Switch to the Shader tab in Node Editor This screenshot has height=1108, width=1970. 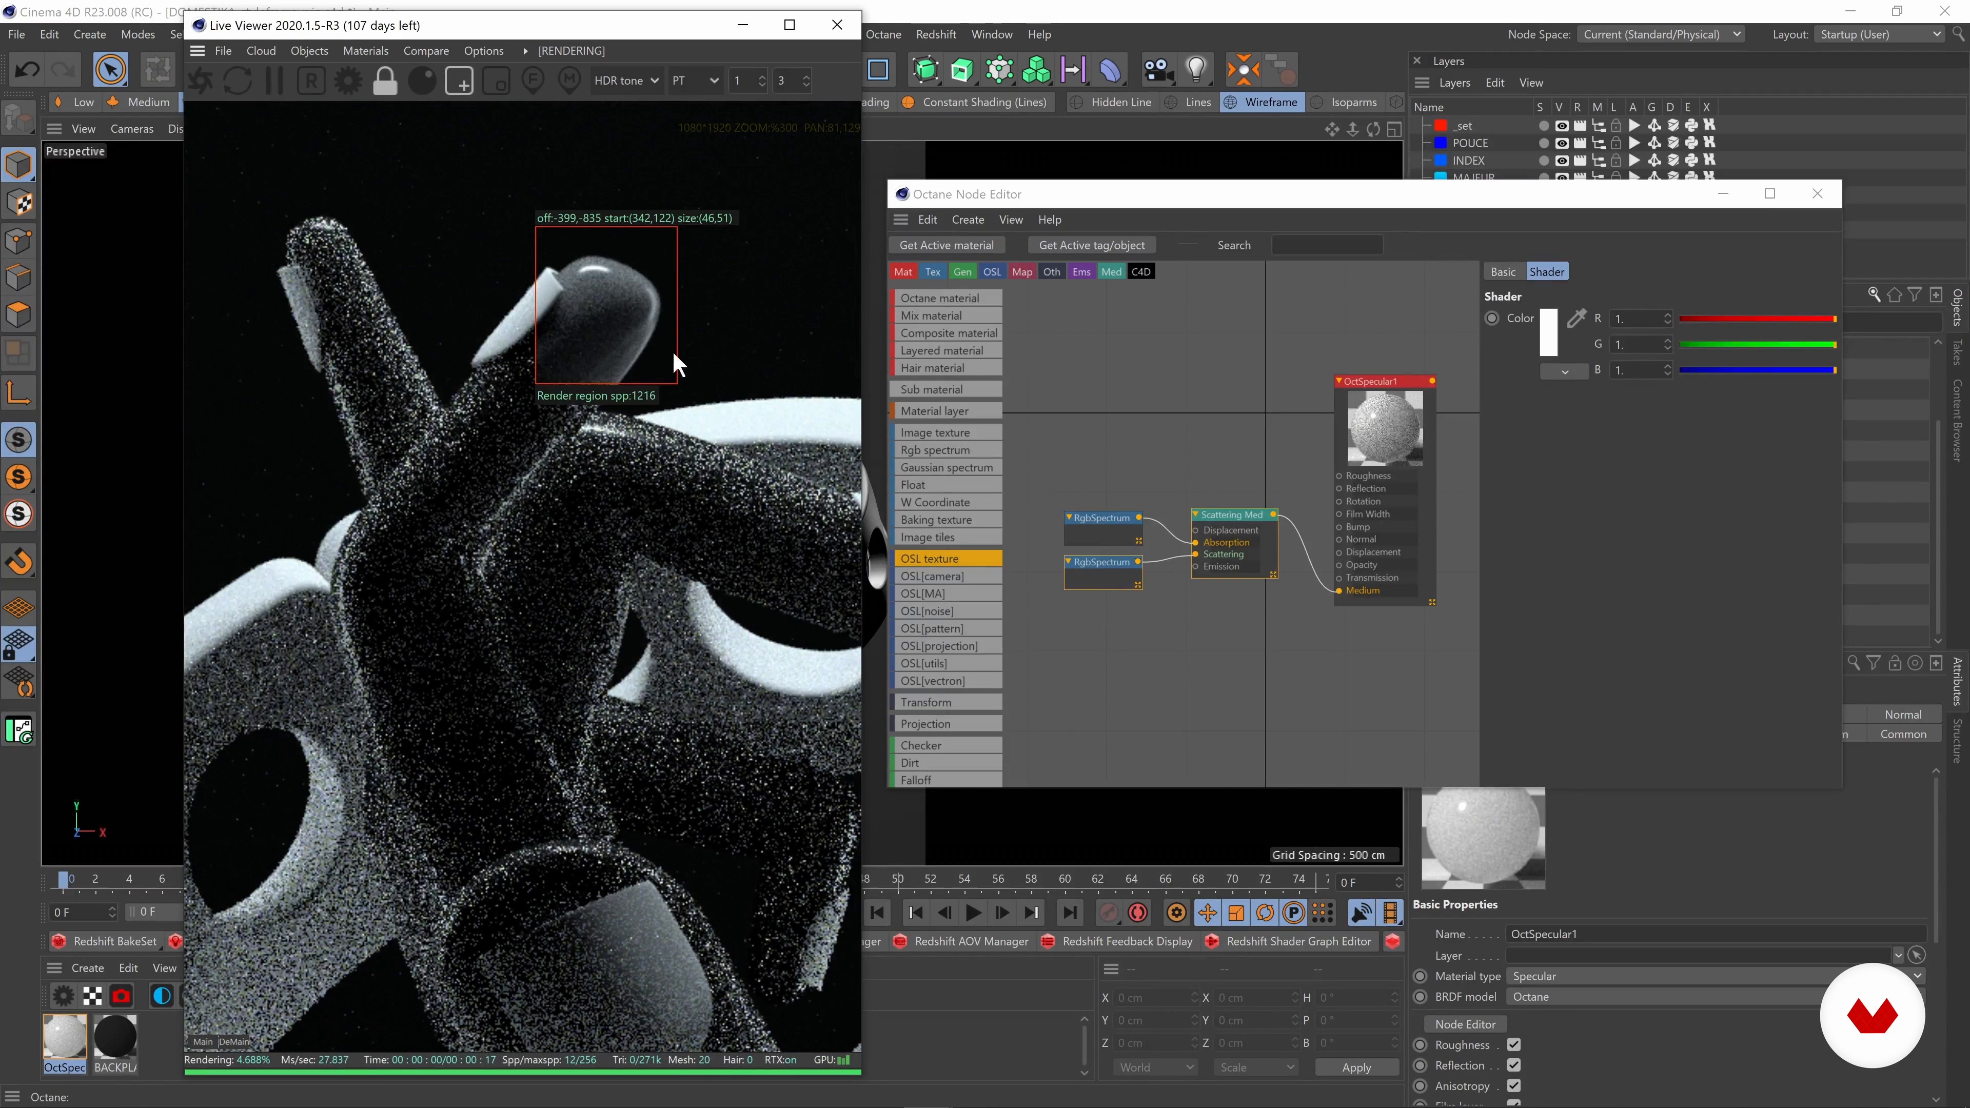tap(1546, 272)
